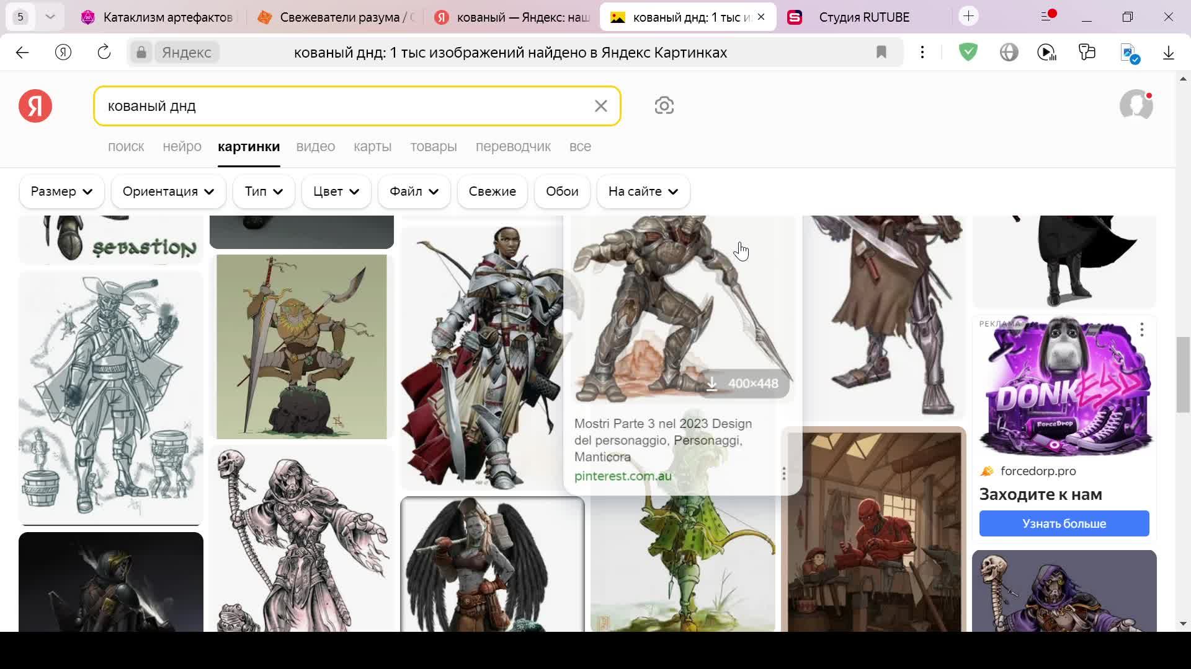Expand the 'Тип' filter
The height and width of the screenshot is (669, 1191).
(264, 191)
